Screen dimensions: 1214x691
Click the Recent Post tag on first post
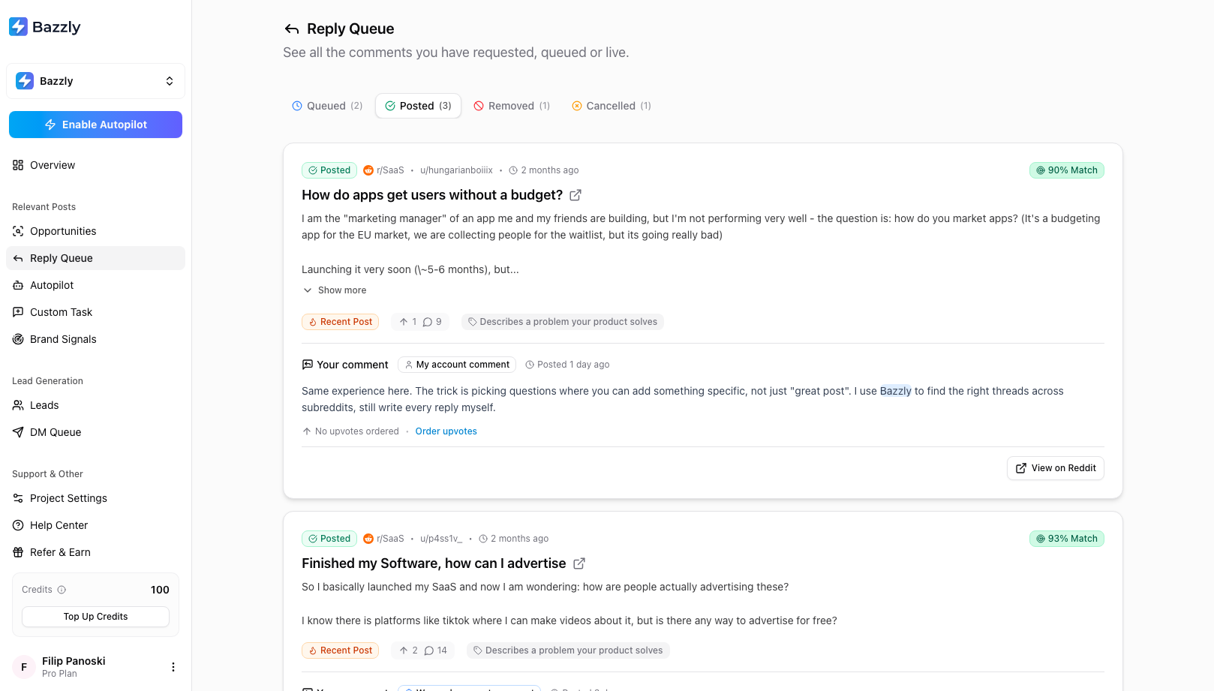(340, 322)
